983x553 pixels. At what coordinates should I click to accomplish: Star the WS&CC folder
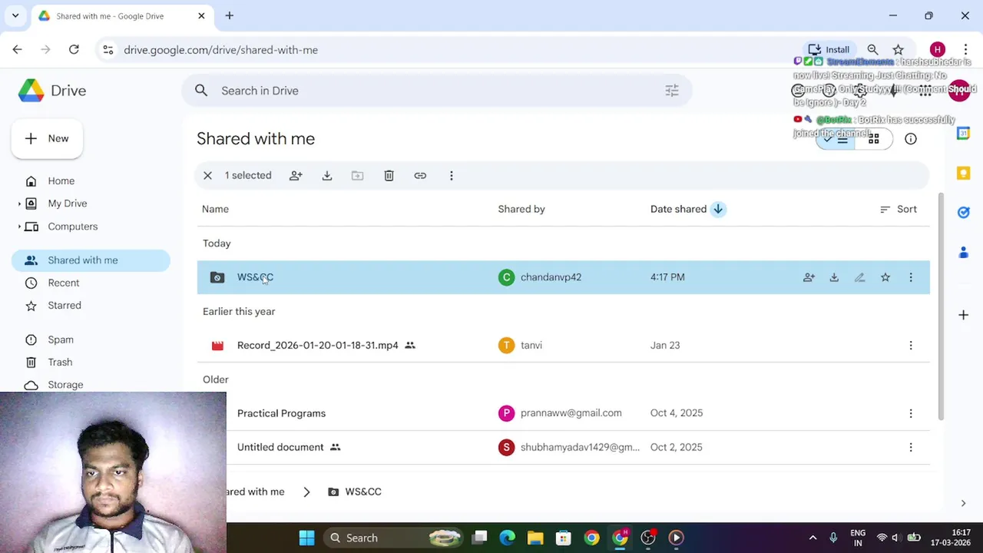click(x=885, y=277)
